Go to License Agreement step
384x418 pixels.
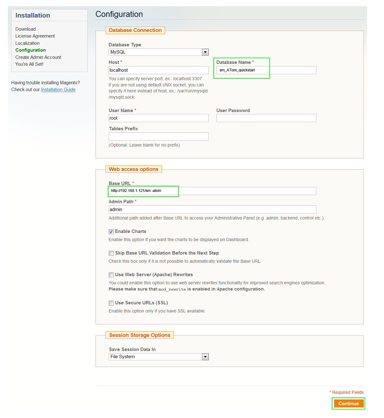tap(35, 36)
